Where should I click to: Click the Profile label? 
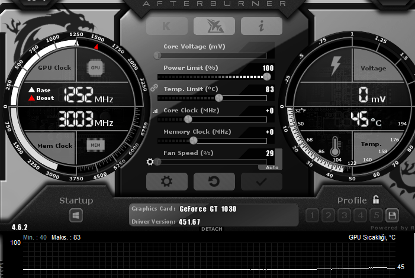coord(352,201)
